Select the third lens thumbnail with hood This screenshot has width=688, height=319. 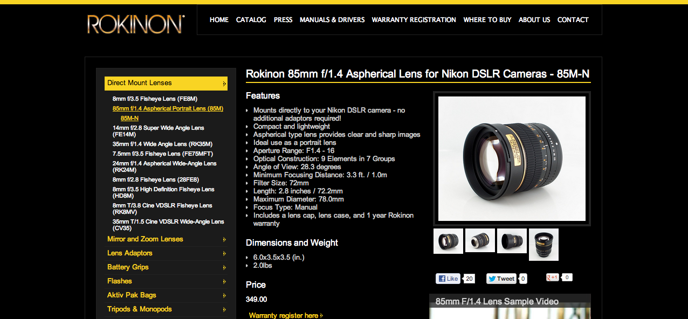point(512,240)
